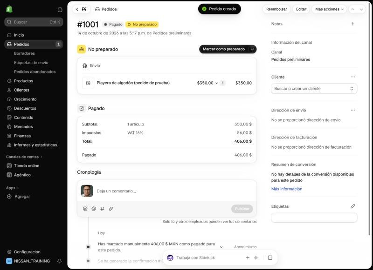
Task: Click Marcar como preparado button
Action: (x=224, y=49)
